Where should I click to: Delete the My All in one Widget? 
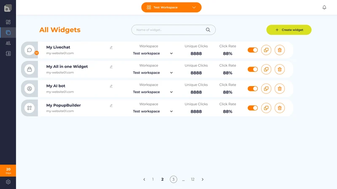[x=280, y=69]
